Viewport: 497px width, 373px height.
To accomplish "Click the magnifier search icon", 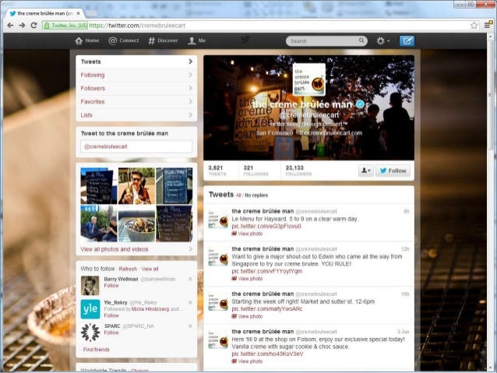I will (x=361, y=40).
